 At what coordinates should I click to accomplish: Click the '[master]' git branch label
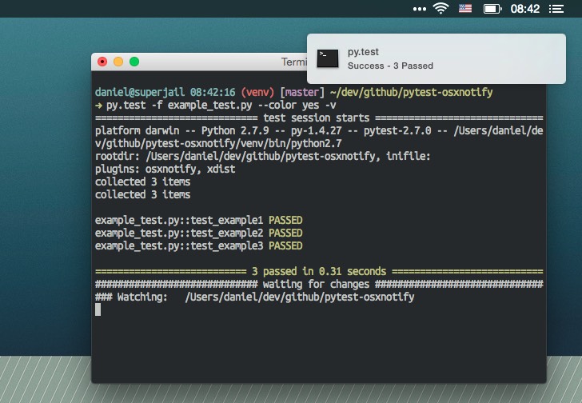pos(302,92)
